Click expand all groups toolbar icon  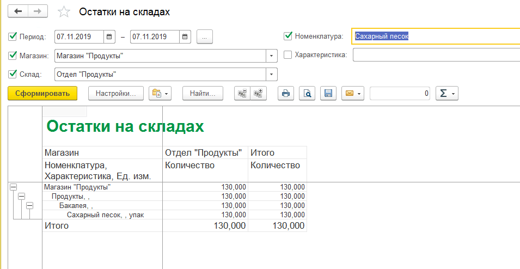click(258, 94)
